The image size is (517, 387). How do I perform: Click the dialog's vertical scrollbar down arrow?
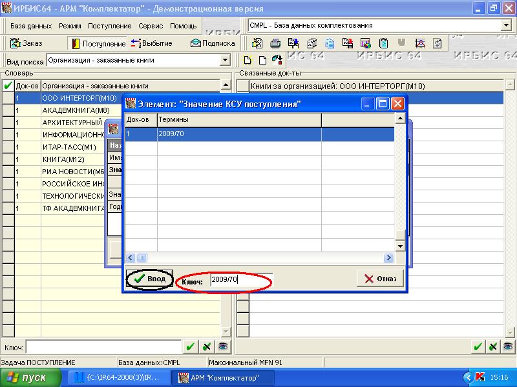click(399, 246)
